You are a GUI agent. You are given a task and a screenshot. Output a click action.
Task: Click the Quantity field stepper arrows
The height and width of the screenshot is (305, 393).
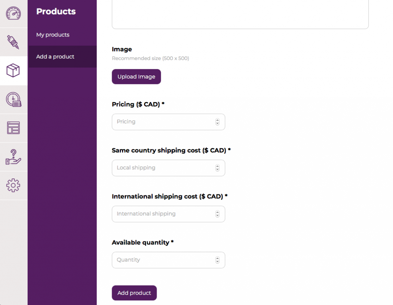[x=217, y=260]
